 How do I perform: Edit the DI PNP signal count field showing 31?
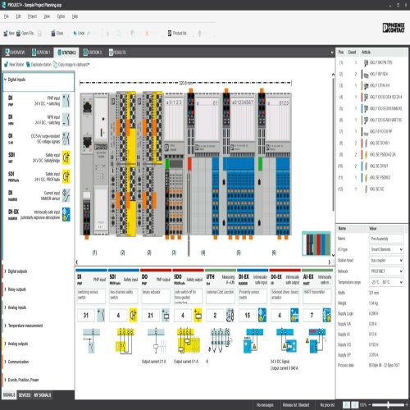[86, 315]
